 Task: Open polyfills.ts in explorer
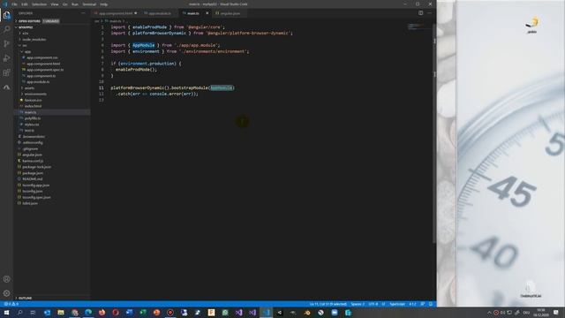coord(33,118)
